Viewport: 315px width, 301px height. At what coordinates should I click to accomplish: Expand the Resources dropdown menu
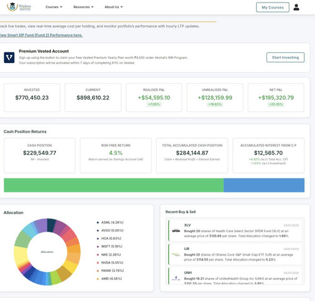pos(83,7)
